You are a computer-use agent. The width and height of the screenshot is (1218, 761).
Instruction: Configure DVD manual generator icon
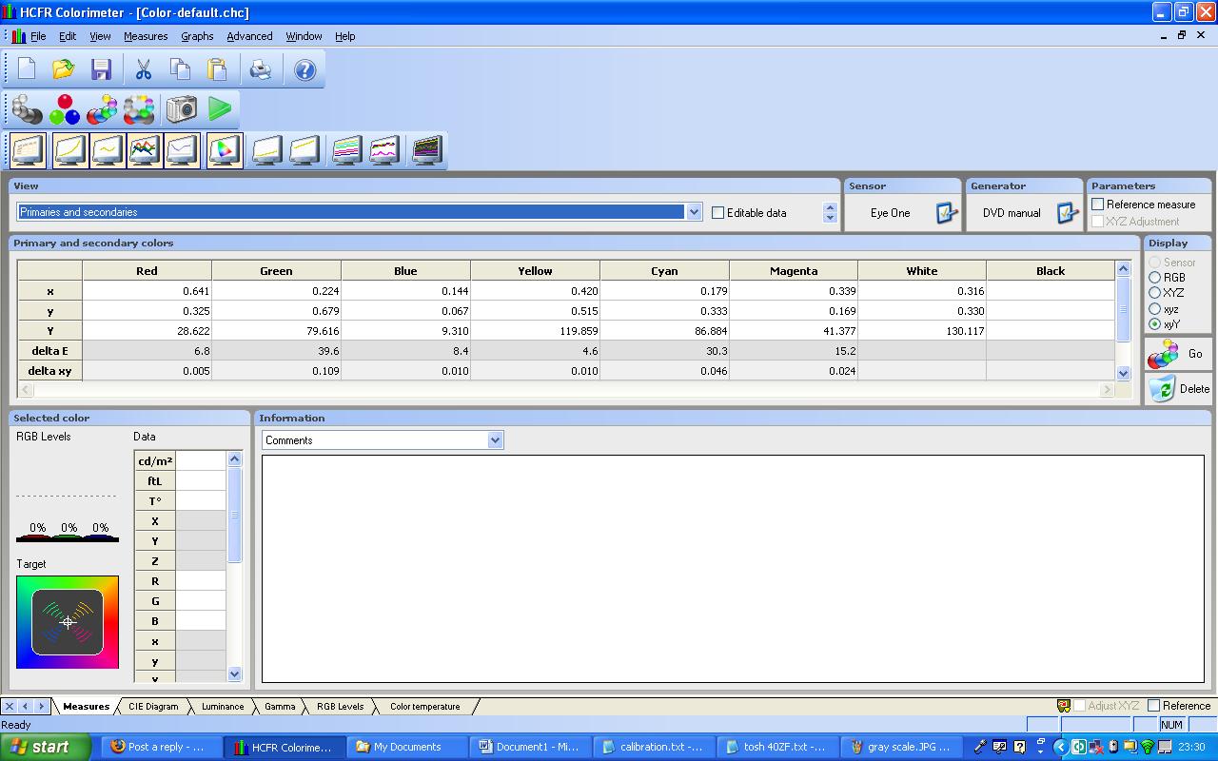1068,213
